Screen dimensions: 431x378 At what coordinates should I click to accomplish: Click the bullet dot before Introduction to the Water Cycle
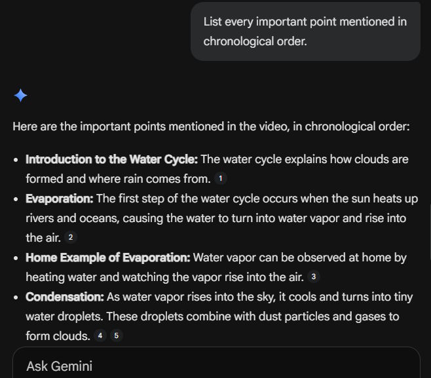pos(16,160)
